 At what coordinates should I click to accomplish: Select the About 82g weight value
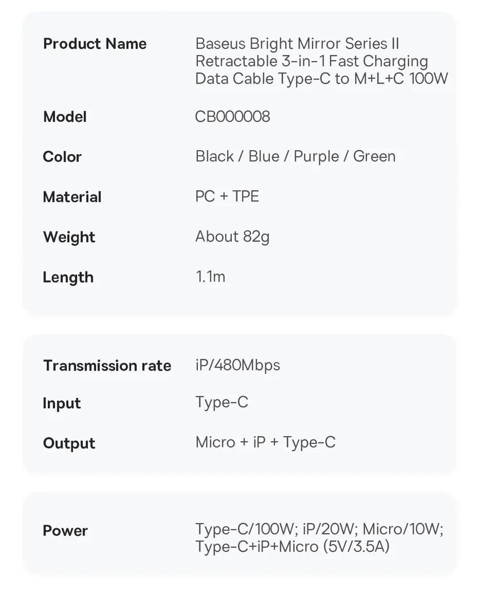[232, 236]
